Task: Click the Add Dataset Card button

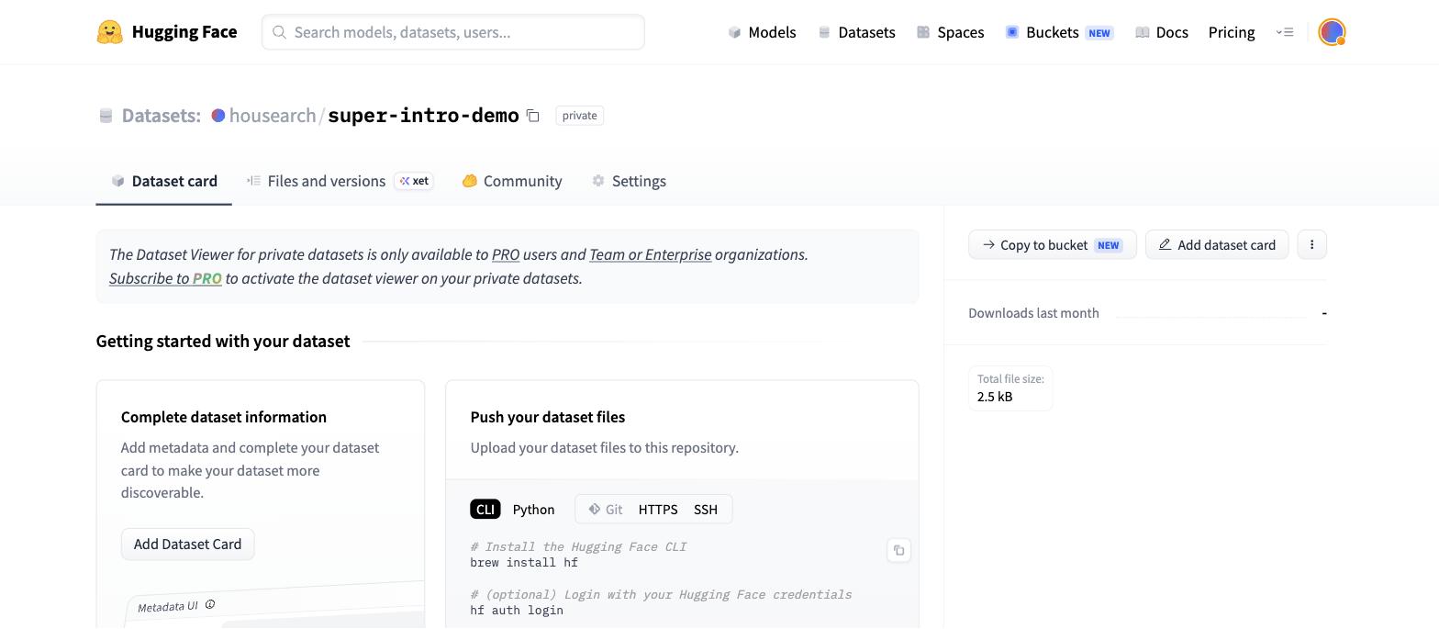Action: 188,545
